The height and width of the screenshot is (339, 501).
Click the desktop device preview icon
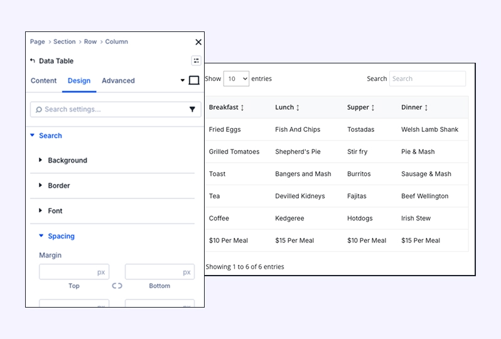click(x=194, y=80)
